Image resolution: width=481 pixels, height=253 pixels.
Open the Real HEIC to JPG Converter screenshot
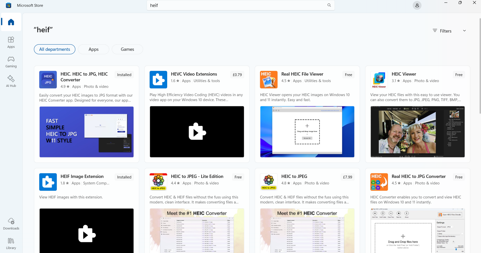pos(417,231)
